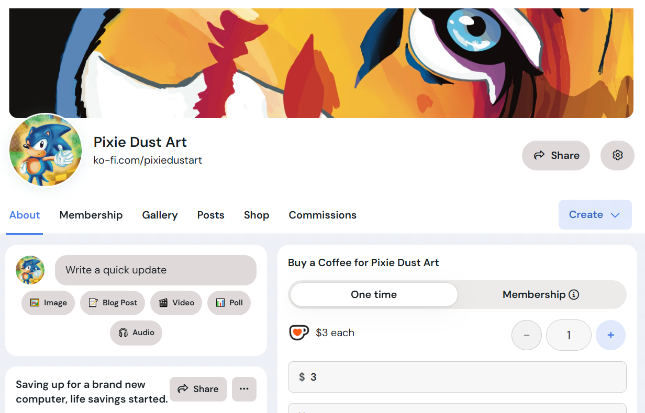Click the Membership info icon
Image resolution: width=645 pixels, height=413 pixels.
[x=574, y=295]
